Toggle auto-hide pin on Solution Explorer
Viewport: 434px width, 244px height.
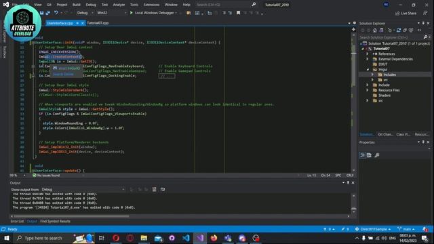pos(423,23)
